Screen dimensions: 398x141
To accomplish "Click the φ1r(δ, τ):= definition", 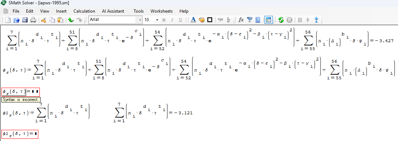I will point(46,113).
